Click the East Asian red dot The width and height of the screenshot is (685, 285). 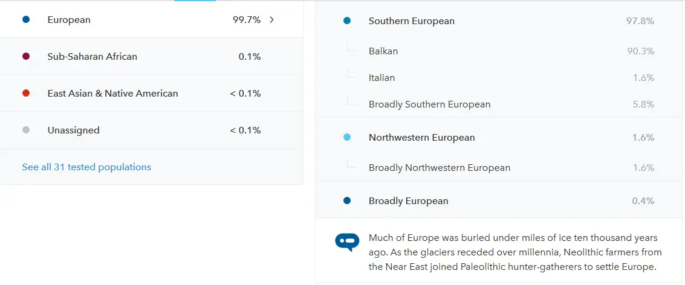point(26,94)
